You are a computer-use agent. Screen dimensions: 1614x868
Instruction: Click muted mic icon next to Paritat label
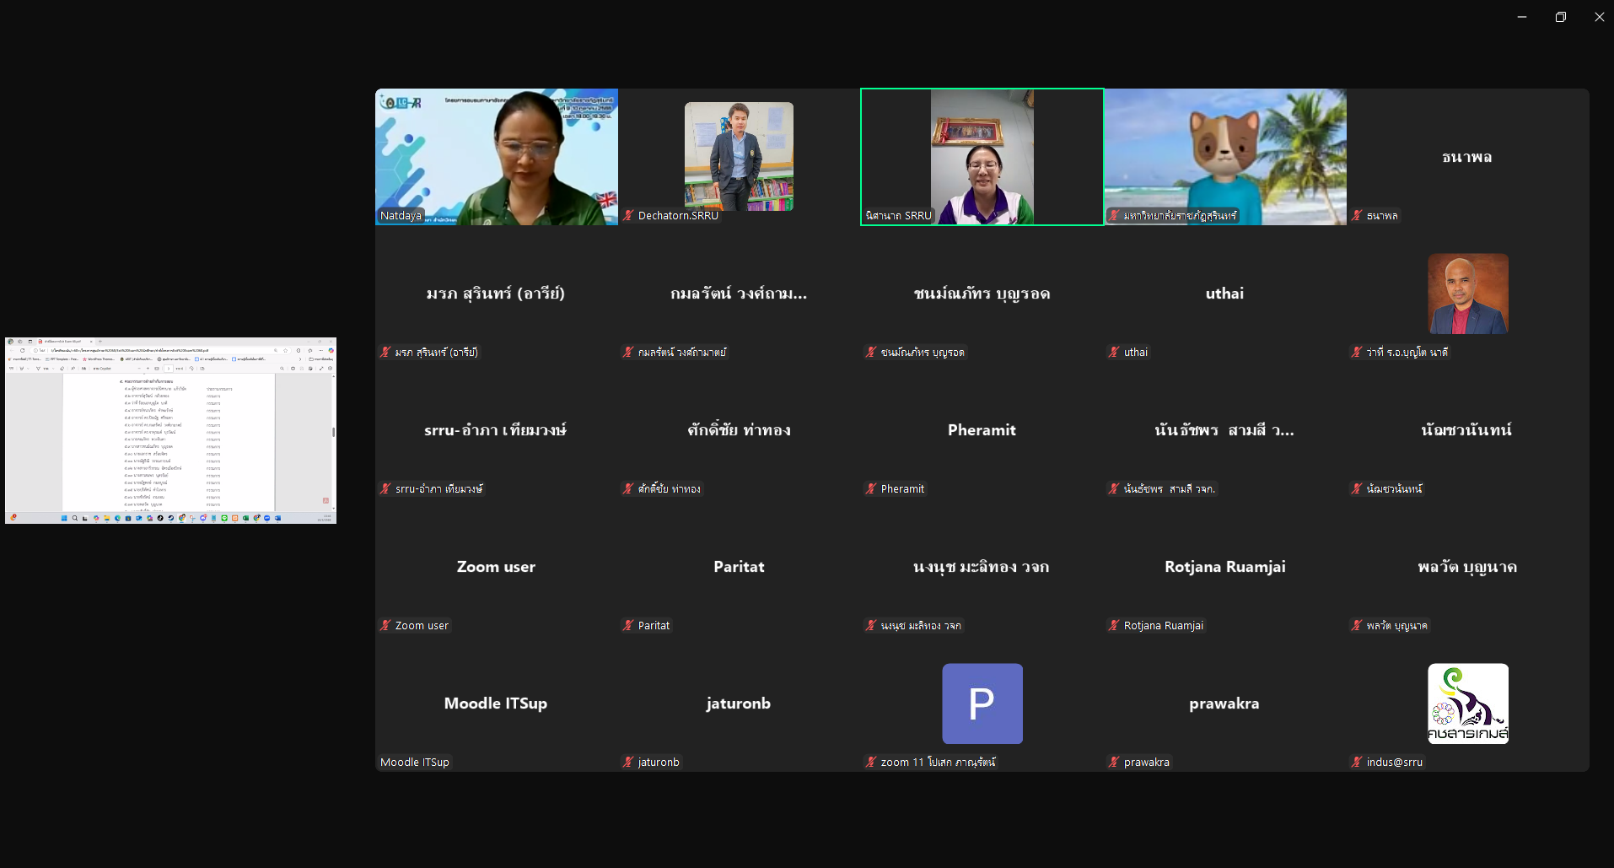point(628,626)
